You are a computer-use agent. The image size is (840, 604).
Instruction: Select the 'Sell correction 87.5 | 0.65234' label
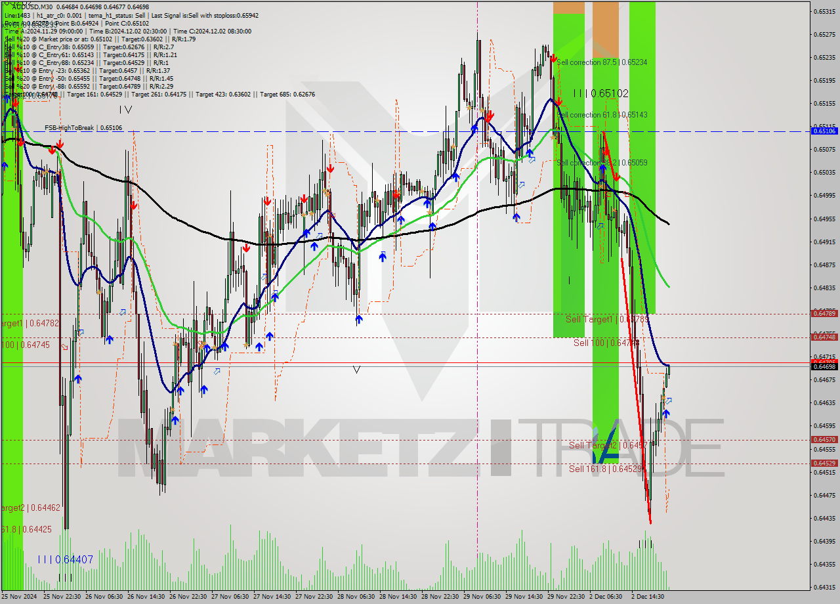tap(602, 62)
